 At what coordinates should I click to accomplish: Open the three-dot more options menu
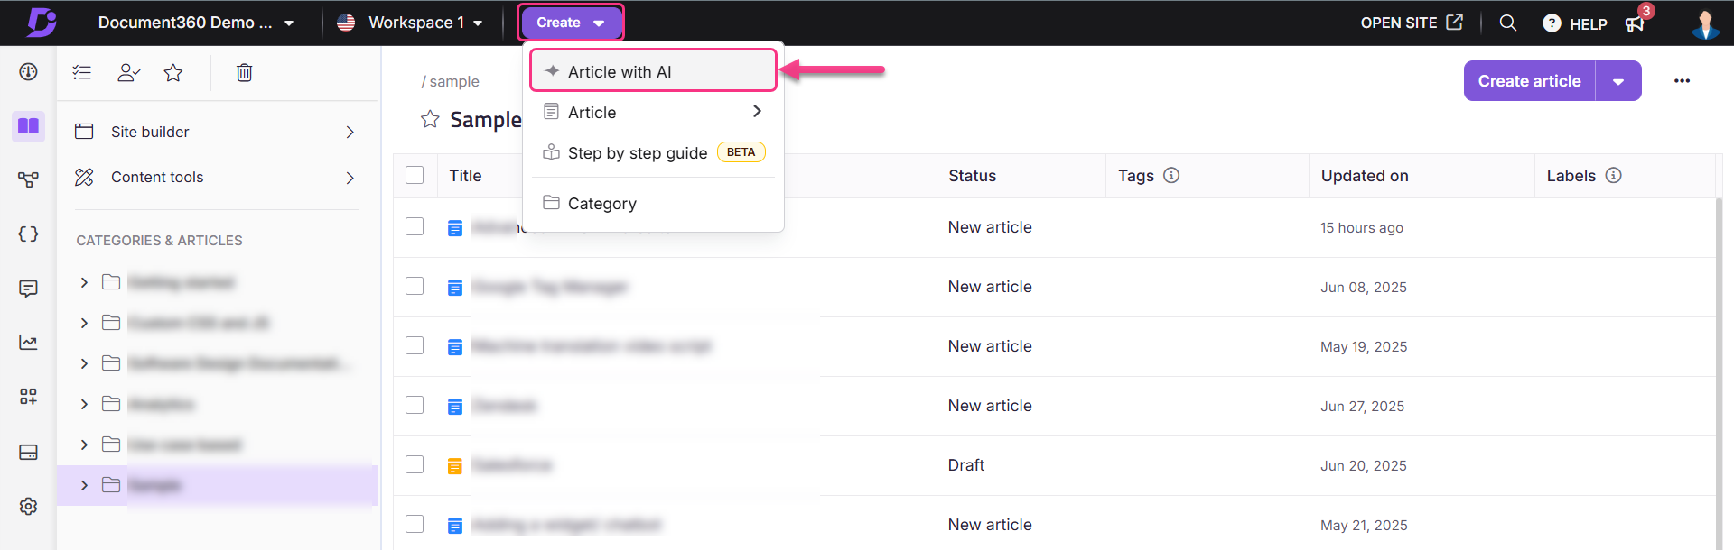coord(1682,81)
